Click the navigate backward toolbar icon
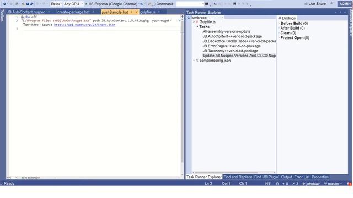This screenshot has width=353, height=198. [x=4, y=4]
